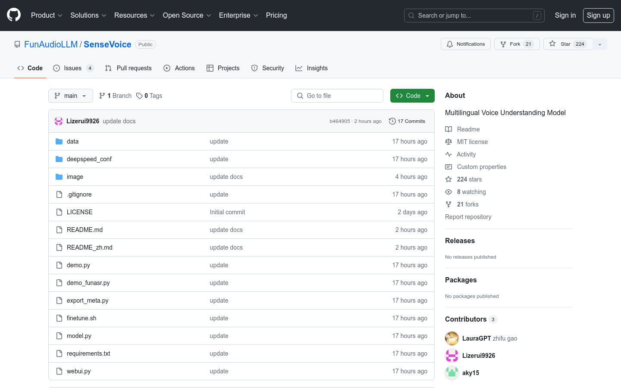Click the repository icon beside FunAudioLLM
The width and height of the screenshot is (621, 388).
point(17,44)
